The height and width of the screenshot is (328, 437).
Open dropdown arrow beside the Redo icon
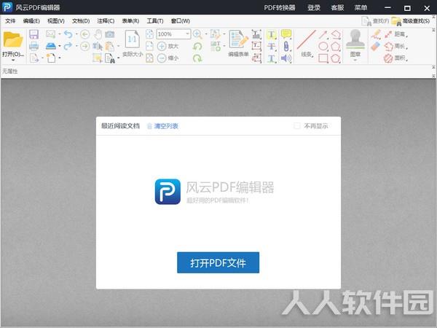click(x=76, y=46)
